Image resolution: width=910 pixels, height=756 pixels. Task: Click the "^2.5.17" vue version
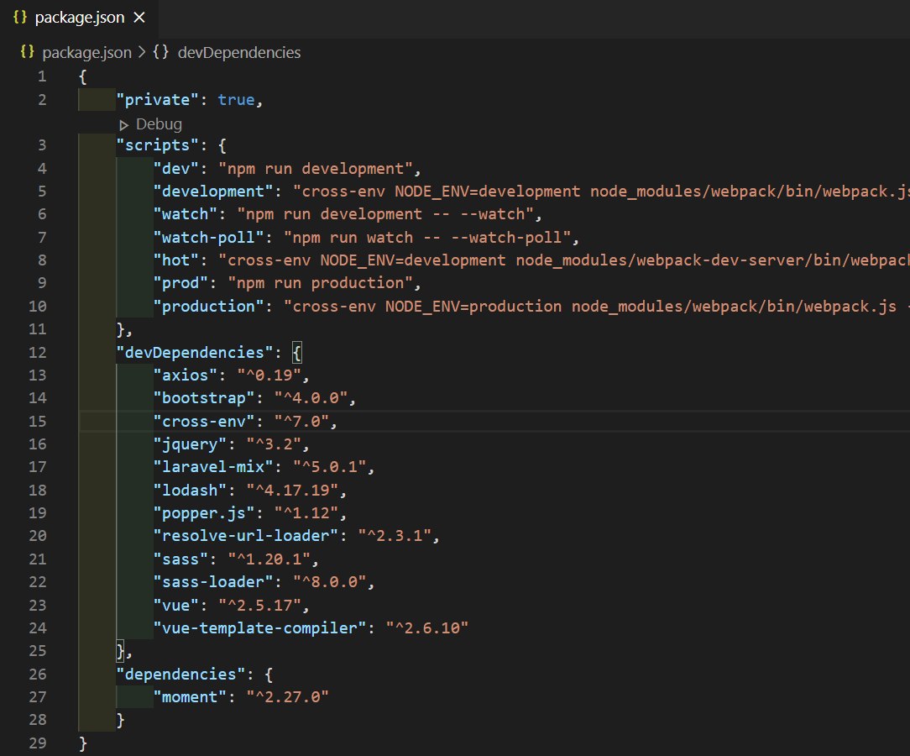coord(260,605)
